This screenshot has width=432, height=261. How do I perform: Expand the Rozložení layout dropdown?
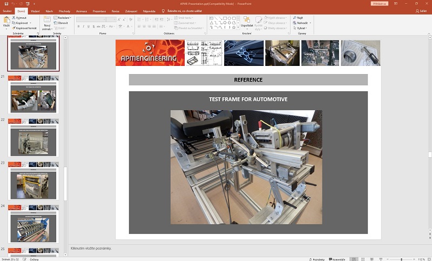point(64,18)
